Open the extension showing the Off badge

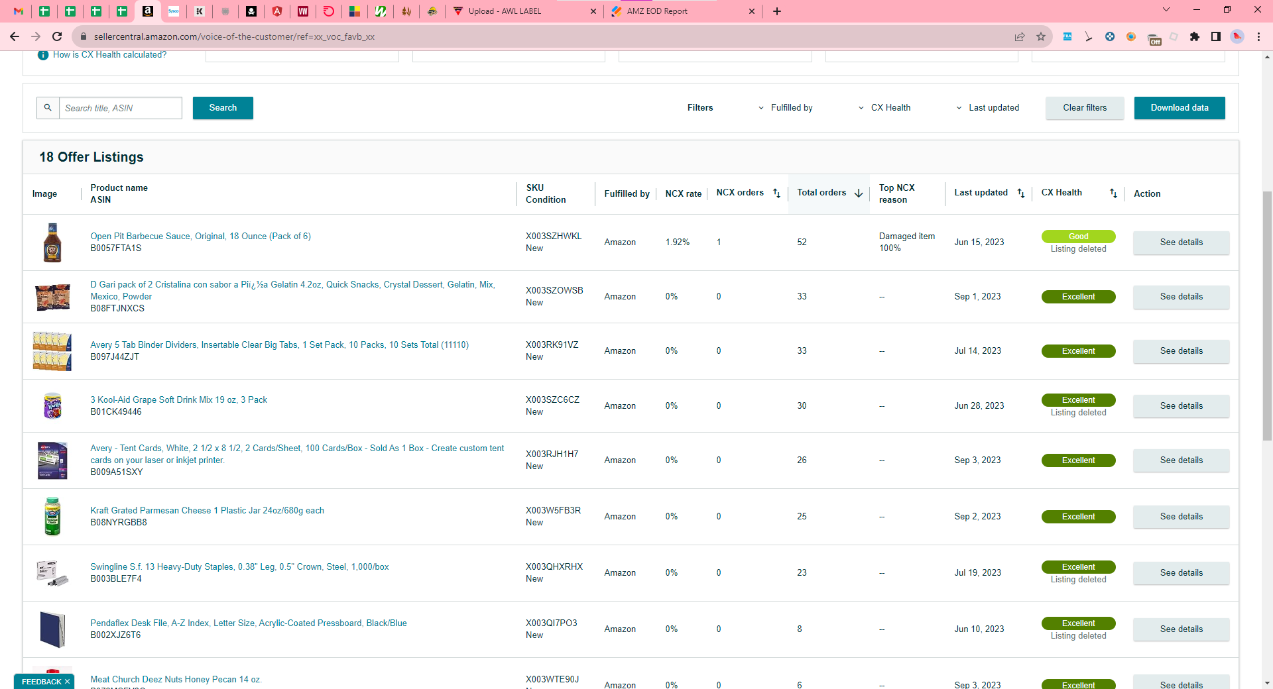point(1154,38)
